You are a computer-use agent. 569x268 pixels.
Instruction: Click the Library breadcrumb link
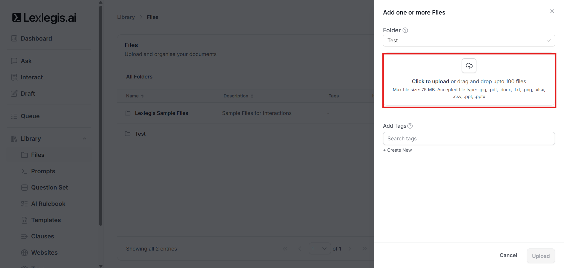pyautogui.click(x=126, y=17)
